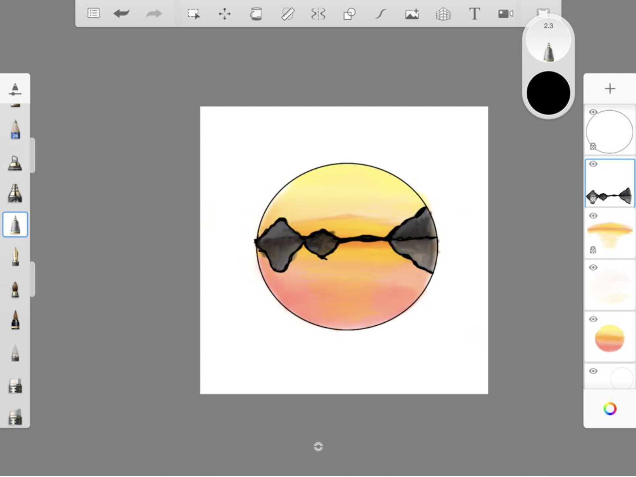This screenshot has height=477, width=636.
Task: Hide the sunset circle layer
Action: (593, 319)
